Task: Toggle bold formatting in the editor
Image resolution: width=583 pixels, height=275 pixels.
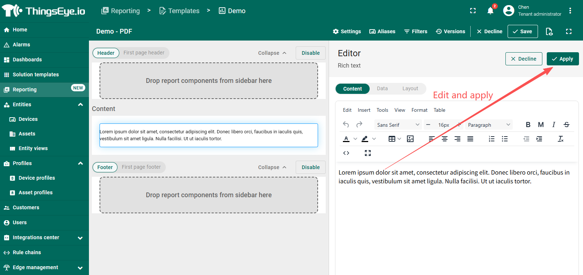Action: point(528,125)
